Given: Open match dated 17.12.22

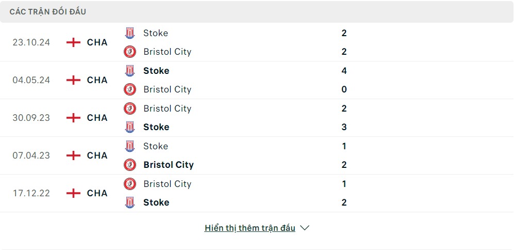Looking at the screenshot, I should coord(31,193).
